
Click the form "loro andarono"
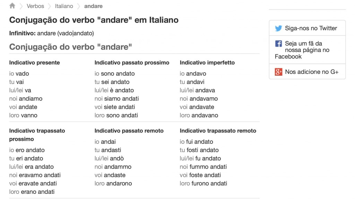113,183
